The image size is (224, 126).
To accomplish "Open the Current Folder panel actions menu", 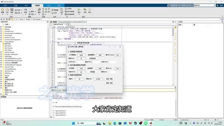I will point(48,22).
